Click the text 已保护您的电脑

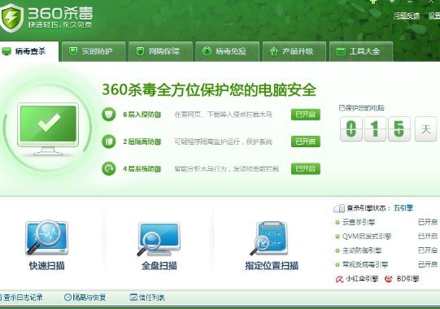pos(361,108)
